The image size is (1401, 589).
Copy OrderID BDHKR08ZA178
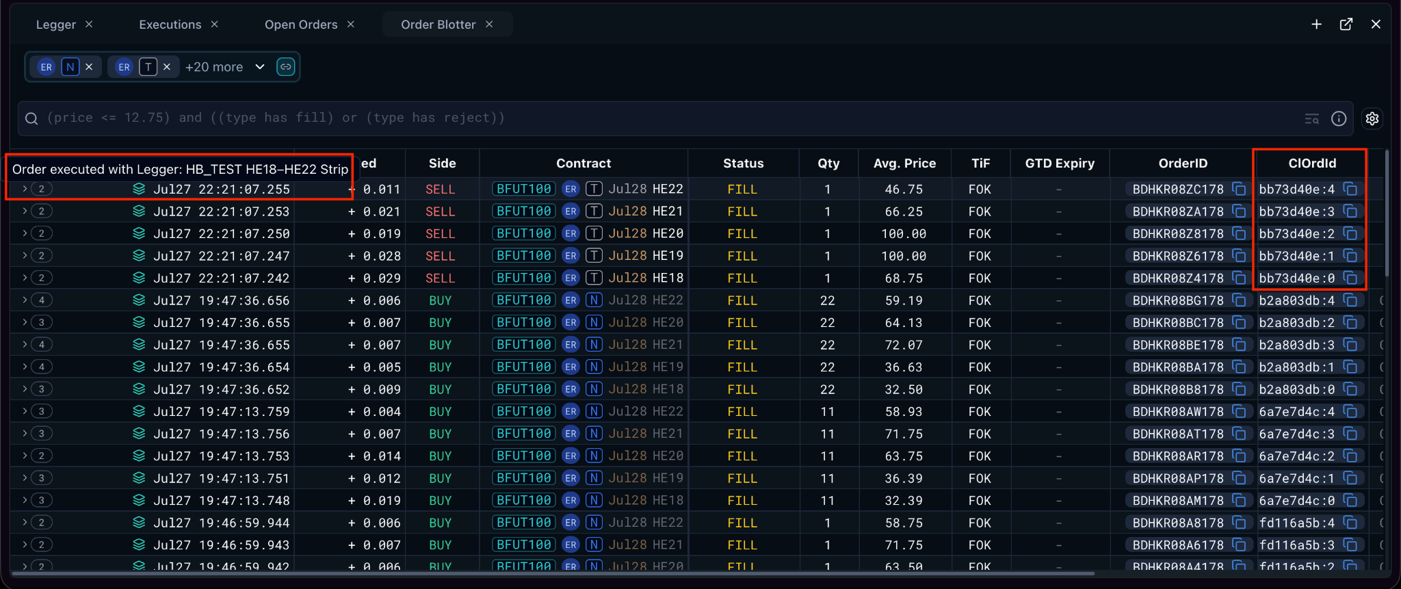(1239, 211)
